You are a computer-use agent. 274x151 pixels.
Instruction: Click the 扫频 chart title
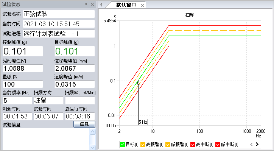pos(190,15)
